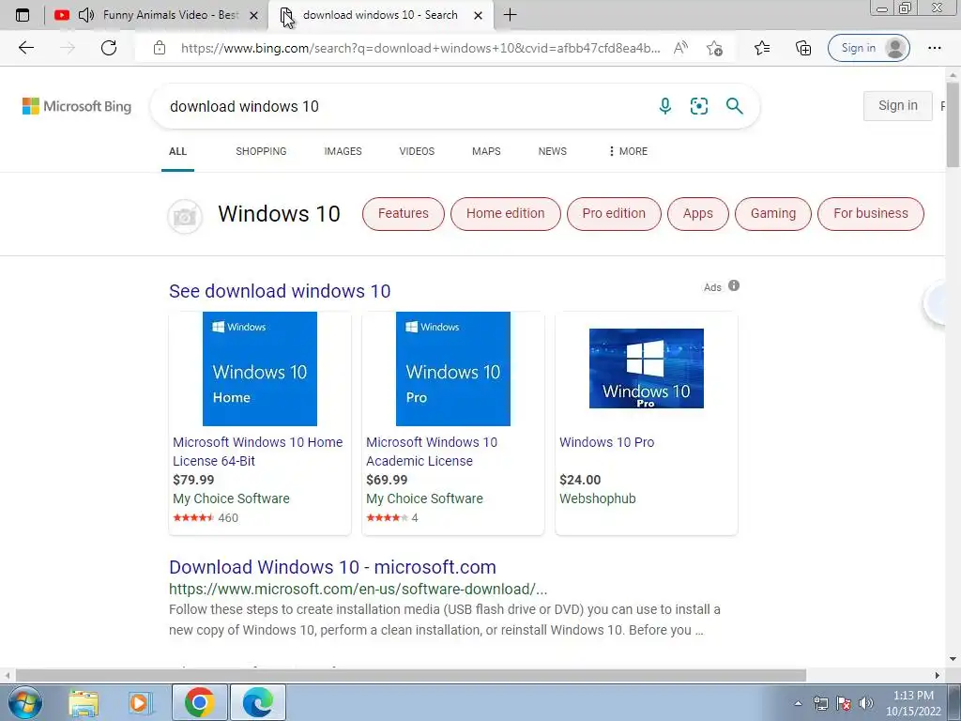This screenshot has height=721, width=961.
Task: Click the horizontal scrollbar right arrow
Action: [x=938, y=675]
